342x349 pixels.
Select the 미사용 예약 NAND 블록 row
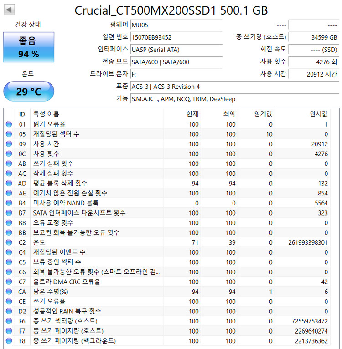[167, 203]
